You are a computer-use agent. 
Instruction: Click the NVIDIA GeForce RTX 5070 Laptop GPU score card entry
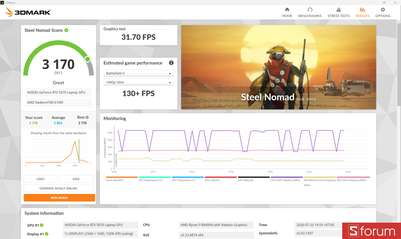58,92
